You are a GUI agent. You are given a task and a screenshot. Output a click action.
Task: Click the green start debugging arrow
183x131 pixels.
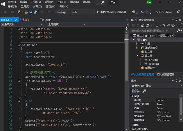(98, 12)
